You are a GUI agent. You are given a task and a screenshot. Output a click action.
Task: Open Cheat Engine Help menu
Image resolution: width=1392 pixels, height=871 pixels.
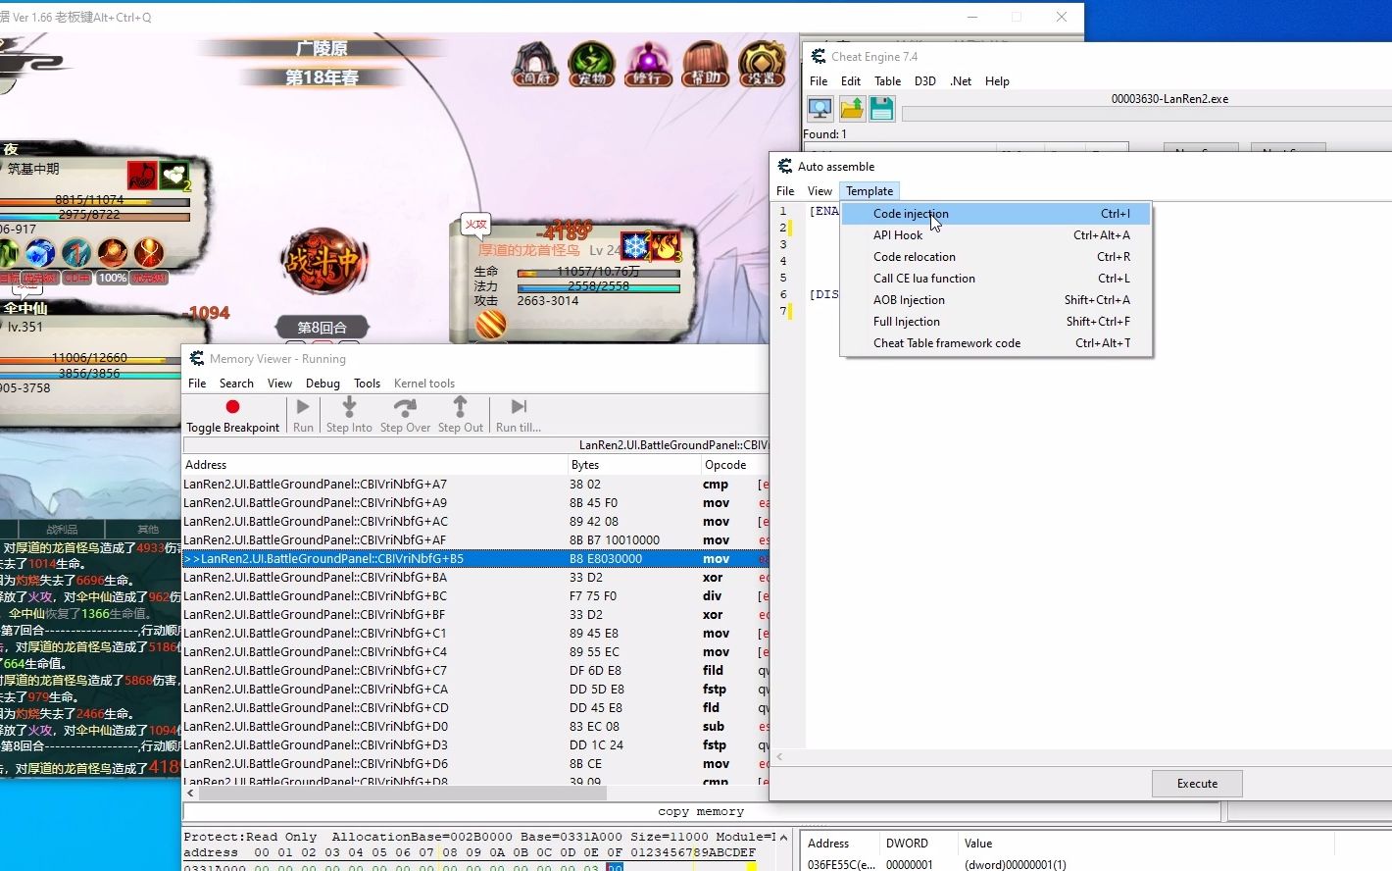tap(997, 81)
